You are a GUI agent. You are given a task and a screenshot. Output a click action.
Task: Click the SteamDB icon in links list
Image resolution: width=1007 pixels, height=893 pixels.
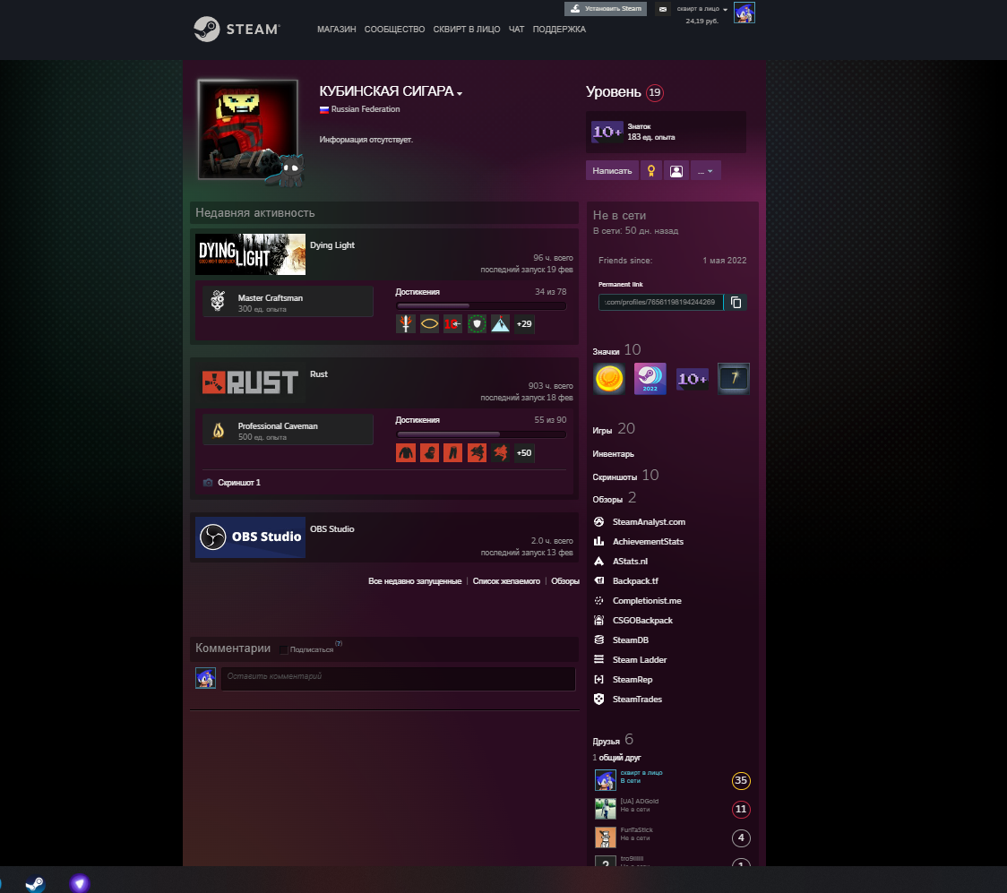tap(598, 640)
